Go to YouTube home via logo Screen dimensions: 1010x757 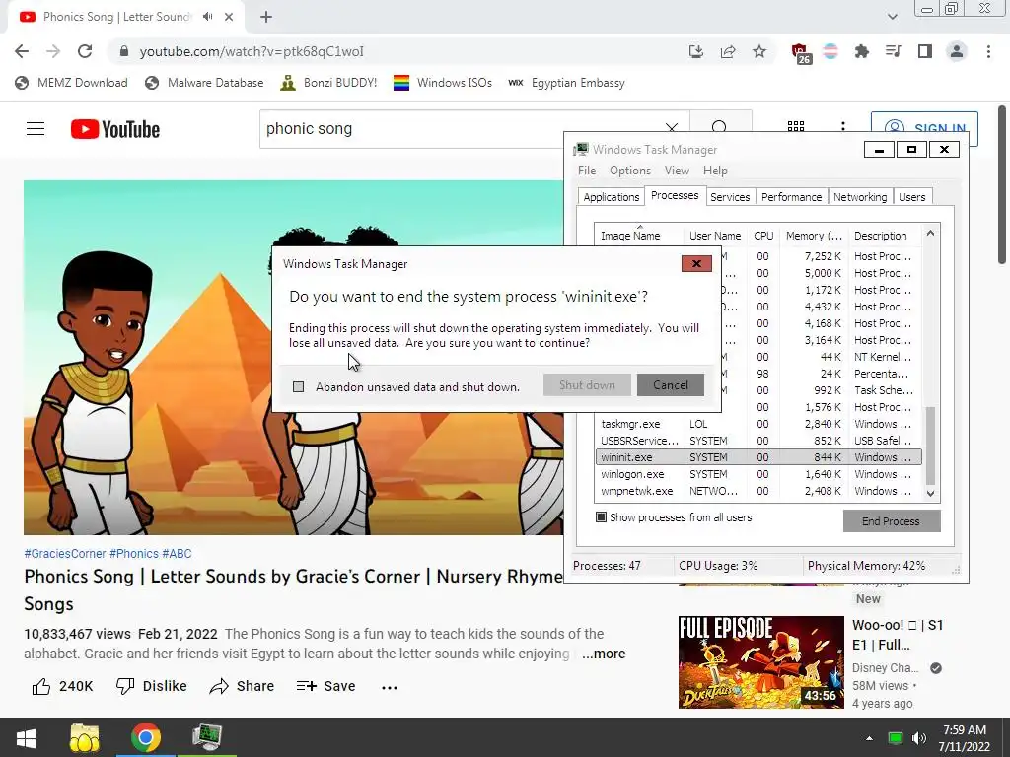coord(115,129)
